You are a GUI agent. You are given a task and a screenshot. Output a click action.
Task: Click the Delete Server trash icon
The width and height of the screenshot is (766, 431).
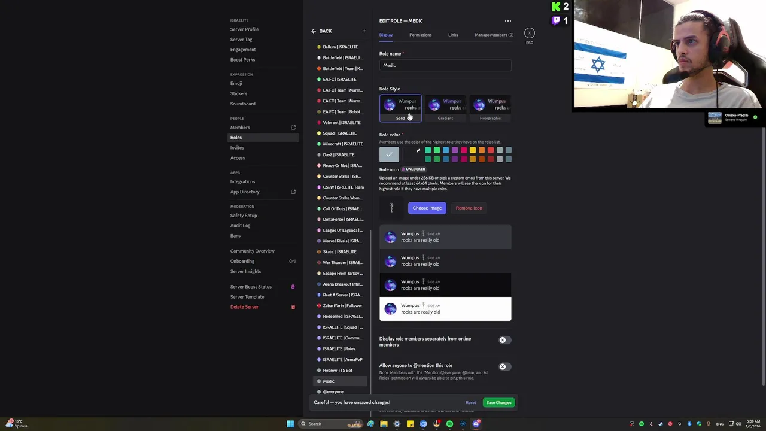click(293, 307)
